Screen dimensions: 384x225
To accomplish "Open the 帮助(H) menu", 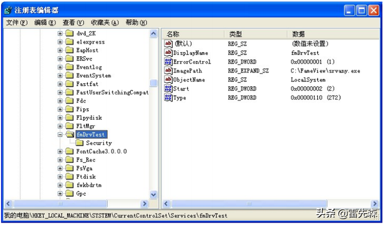I will click(x=136, y=23).
